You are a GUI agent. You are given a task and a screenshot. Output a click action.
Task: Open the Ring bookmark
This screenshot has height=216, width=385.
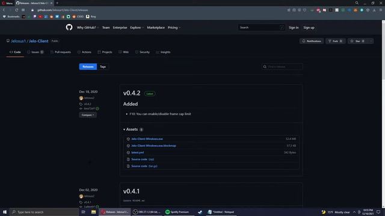tap(91, 17)
